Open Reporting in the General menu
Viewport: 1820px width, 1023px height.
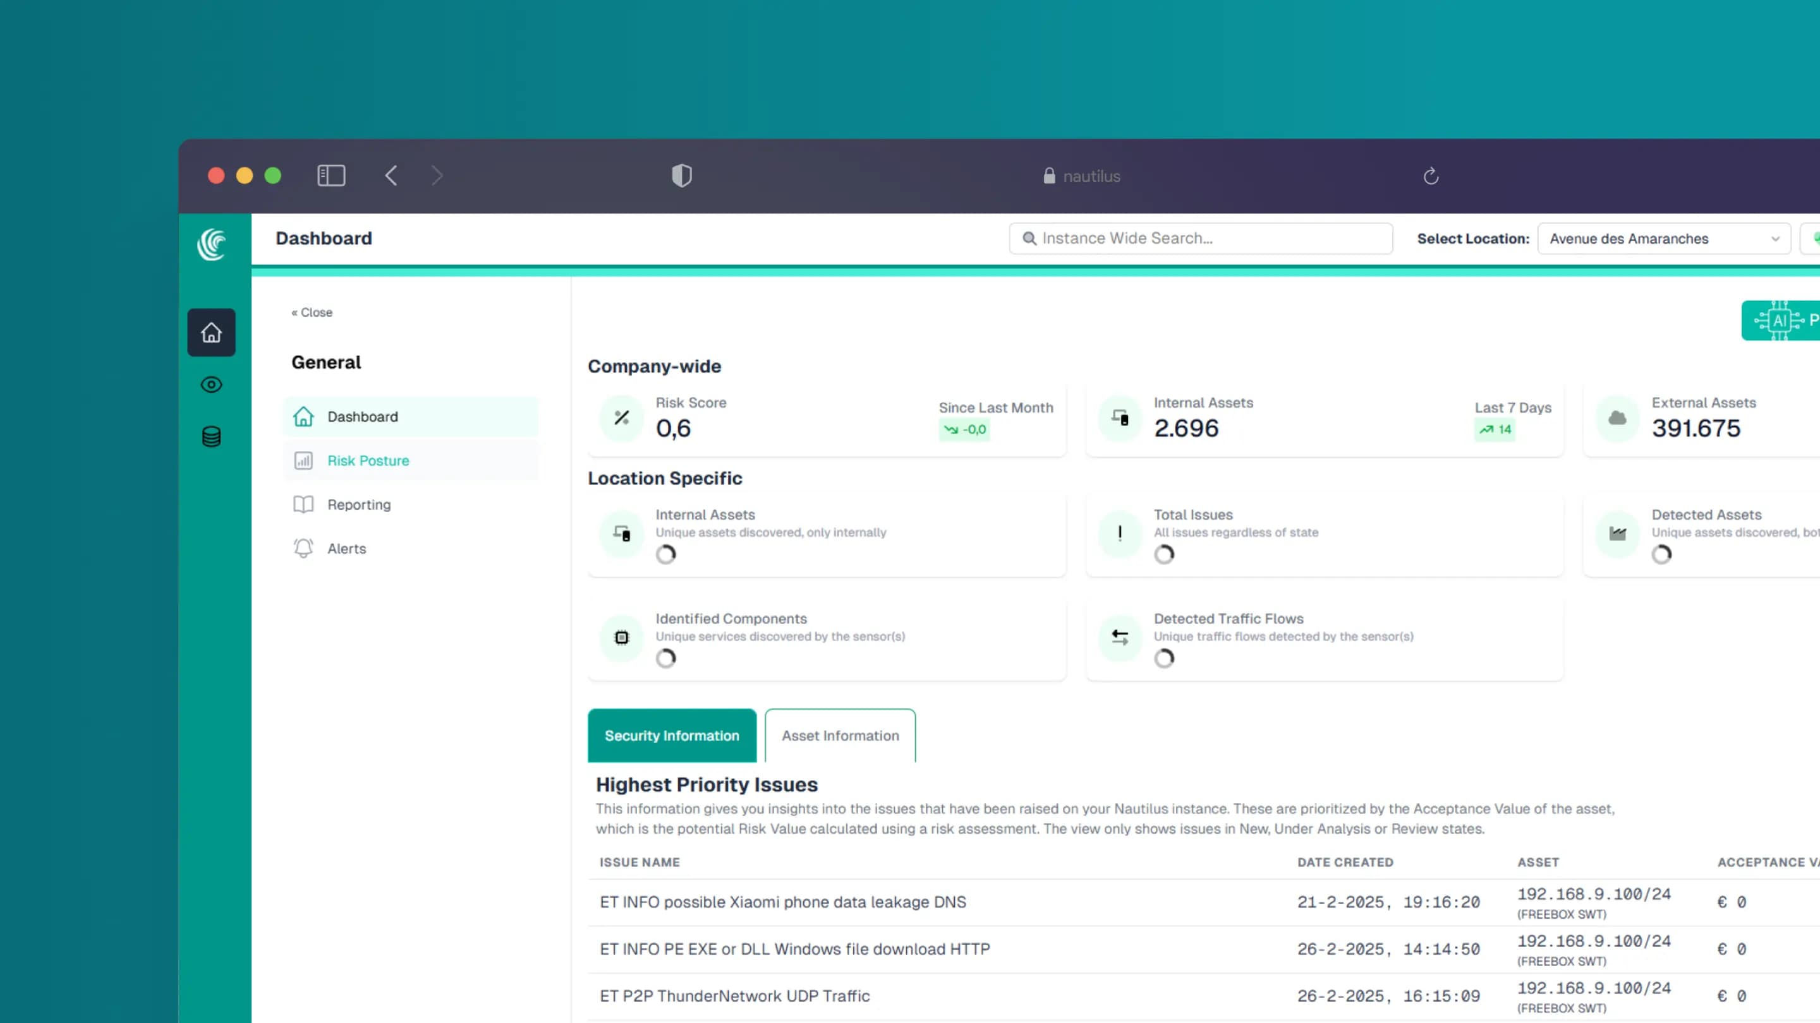click(x=358, y=505)
